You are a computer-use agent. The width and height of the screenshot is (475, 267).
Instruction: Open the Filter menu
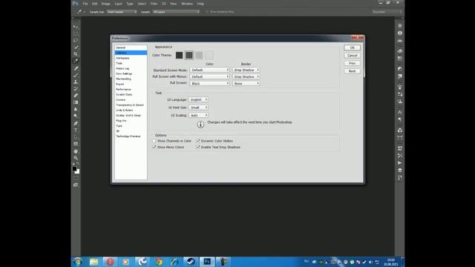[154, 4]
